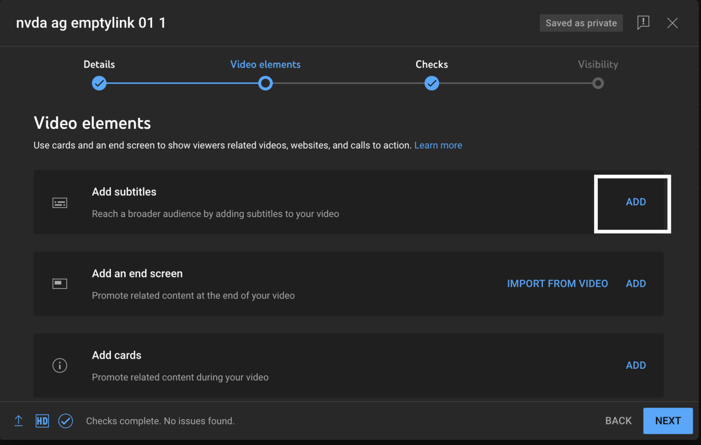Click the Visibility step circle on the progress track
The width and height of the screenshot is (701, 445).
click(598, 83)
